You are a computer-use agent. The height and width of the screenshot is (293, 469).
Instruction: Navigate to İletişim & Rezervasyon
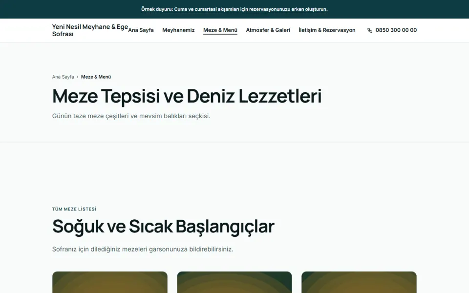click(x=327, y=30)
